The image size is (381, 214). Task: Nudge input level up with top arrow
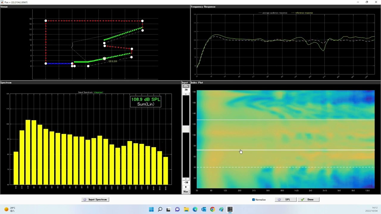click(186, 94)
